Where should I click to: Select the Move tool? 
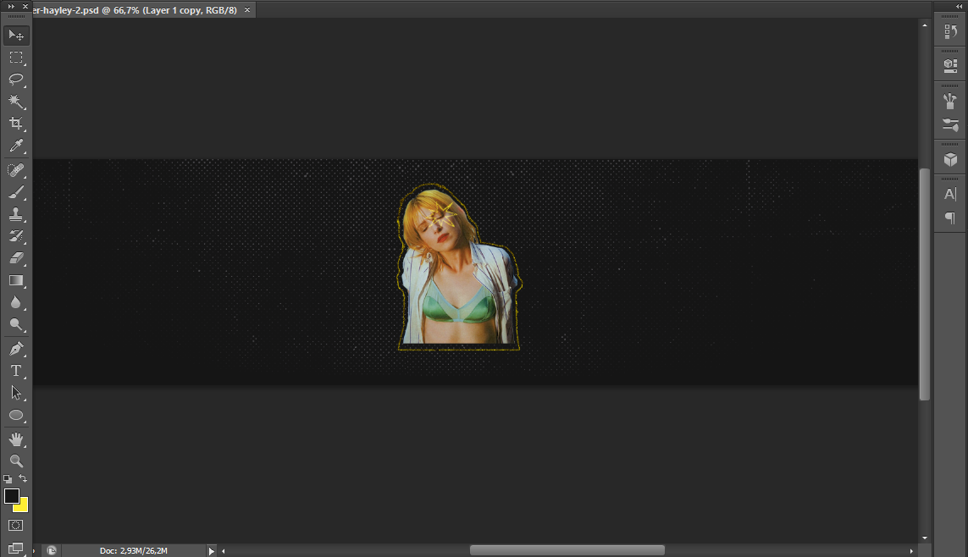coord(15,35)
